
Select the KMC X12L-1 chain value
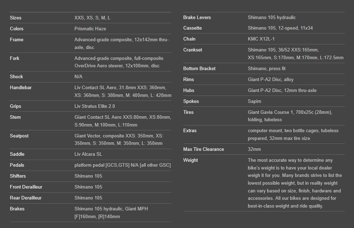(x=261, y=39)
